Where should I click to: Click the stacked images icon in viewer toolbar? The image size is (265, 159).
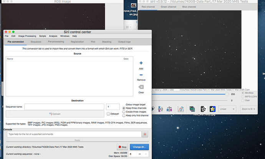click(192, 109)
